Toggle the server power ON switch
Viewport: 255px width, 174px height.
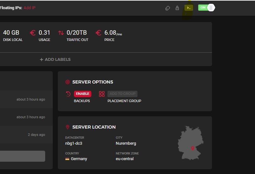206,8
